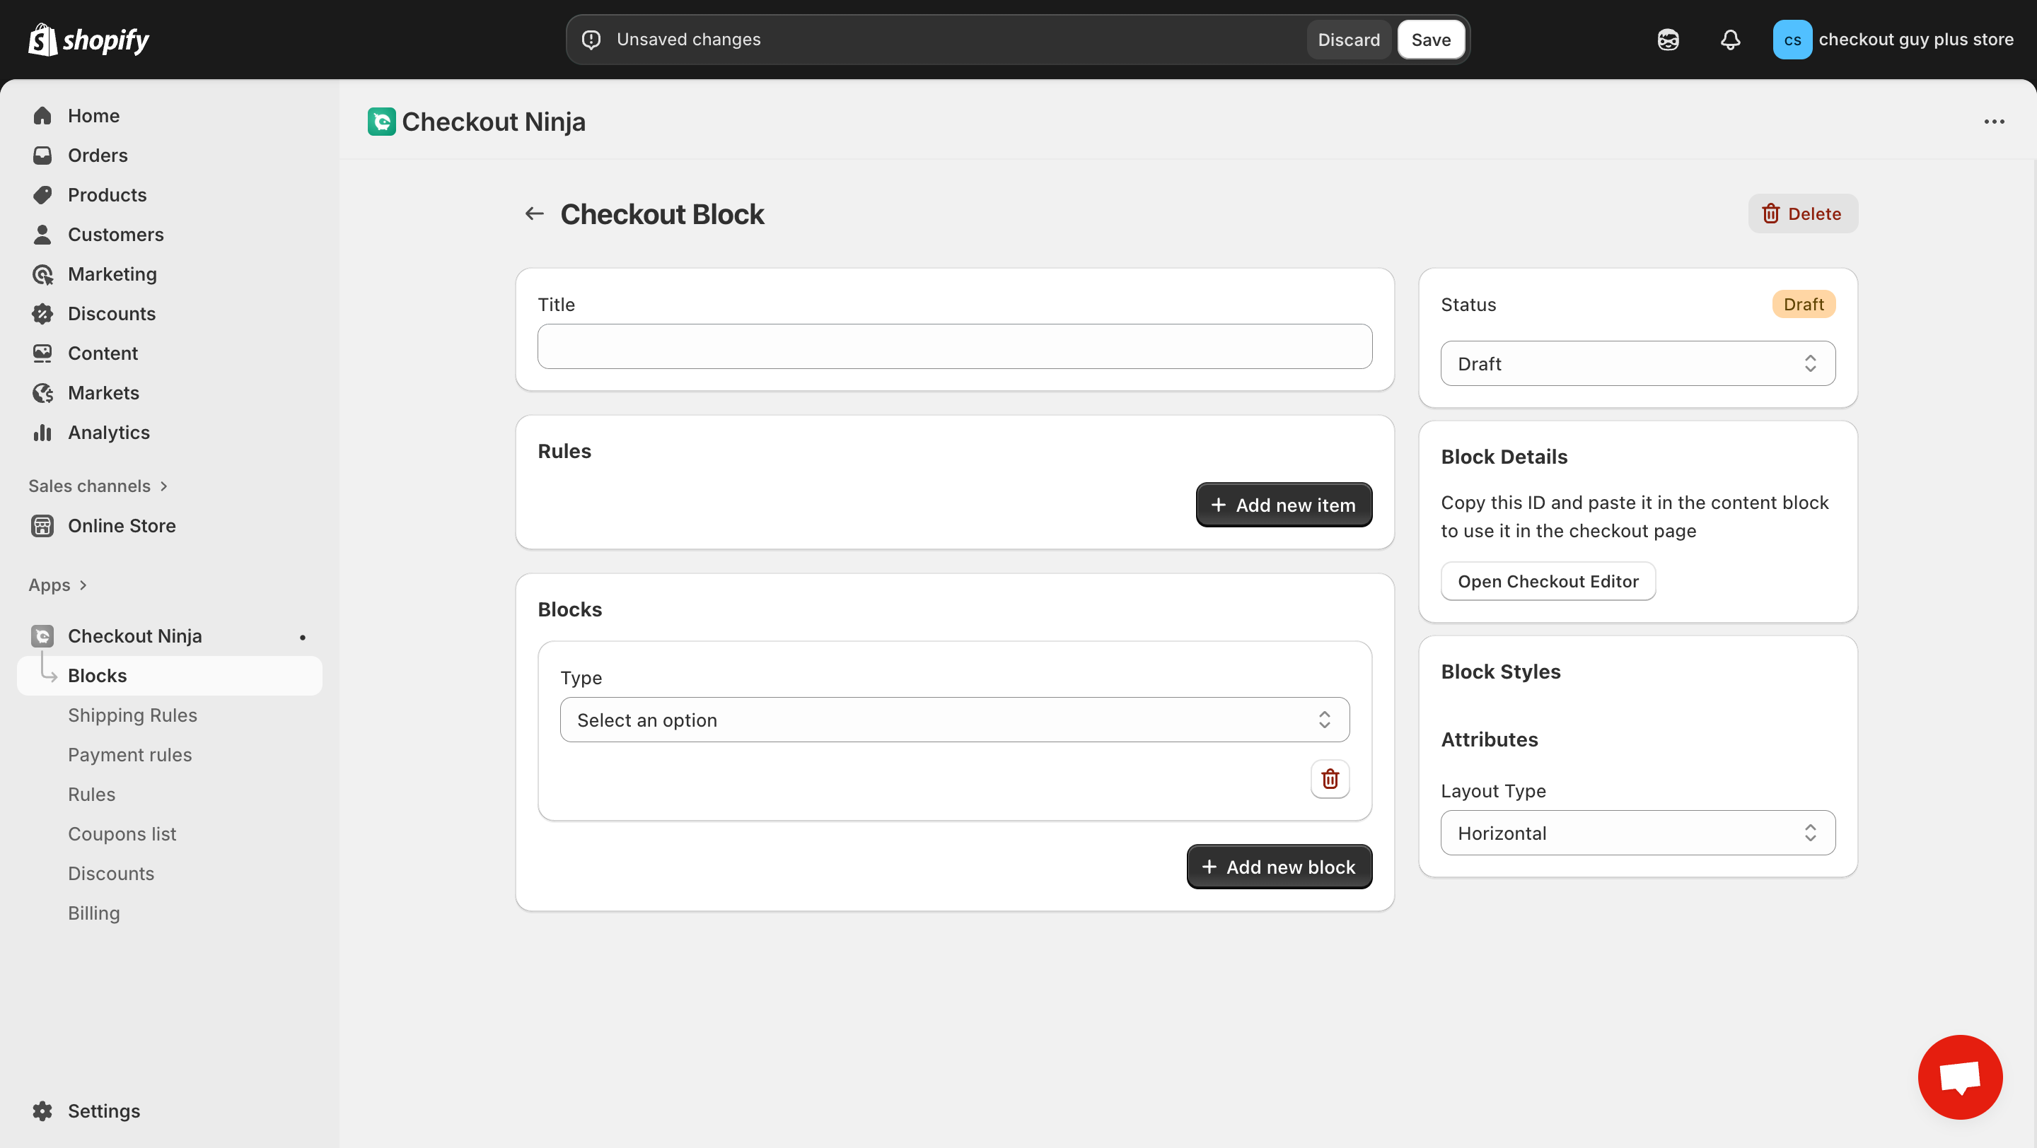Open the Type Select an option dropdown
Viewport: 2037px width, 1148px height.
click(x=953, y=719)
